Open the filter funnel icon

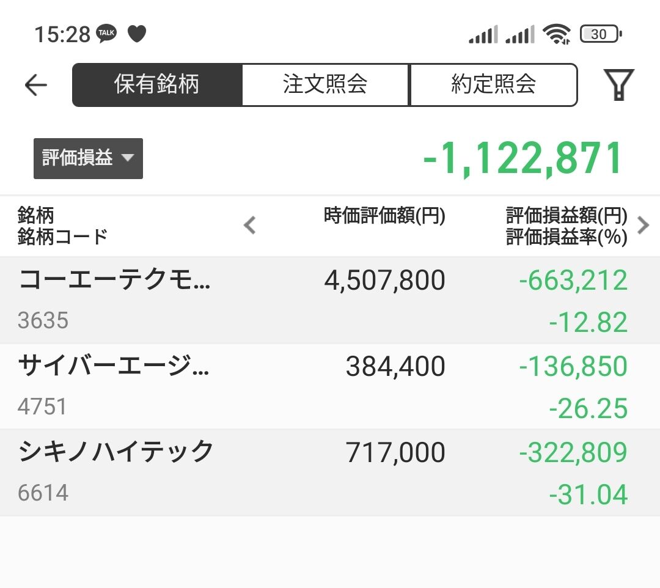click(x=618, y=85)
